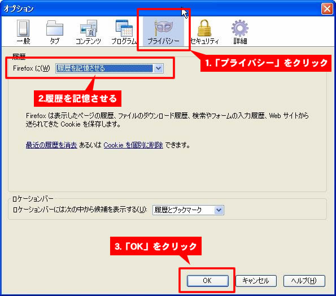
Task: Click the 詳細 tab label
Action: coord(240,41)
